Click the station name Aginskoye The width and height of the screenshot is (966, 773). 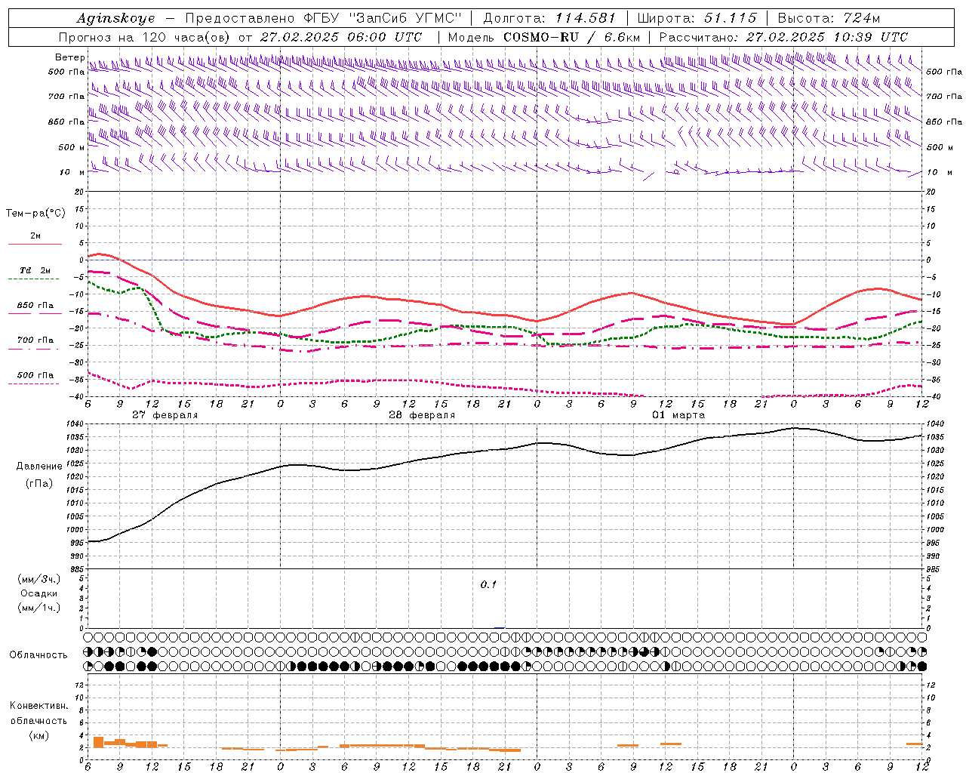pos(115,18)
